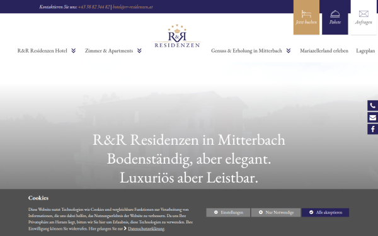Open the Datenschutzerklärung link
This screenshot has width=378, height=236.
tap(146, 228)
